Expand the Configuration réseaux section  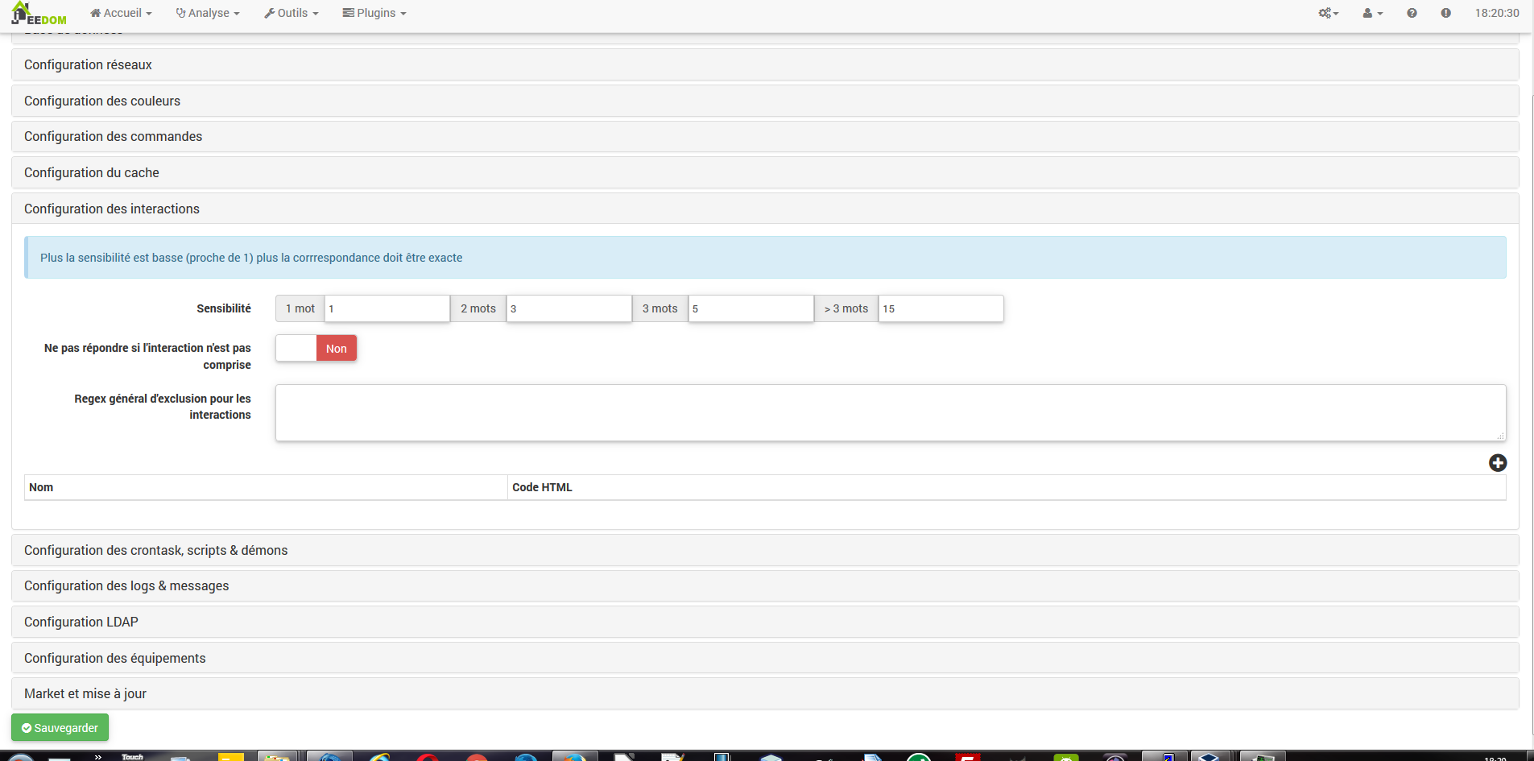[x=88, y=65]
